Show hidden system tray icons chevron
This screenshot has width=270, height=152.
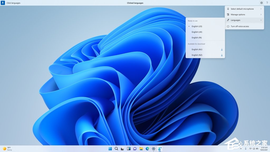pos(241,149)
